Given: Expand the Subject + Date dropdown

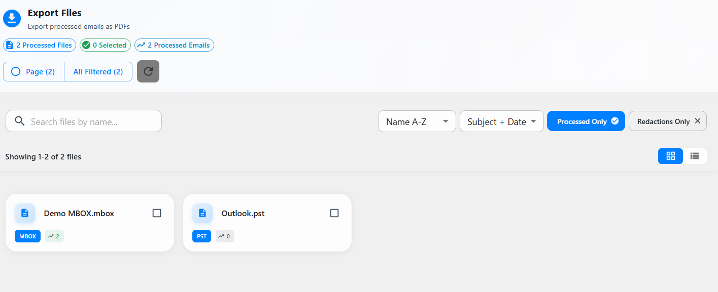Looking at the screenshot, I should coord(501,121).
